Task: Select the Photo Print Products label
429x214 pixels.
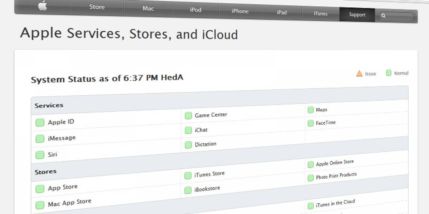Action: 336,176
